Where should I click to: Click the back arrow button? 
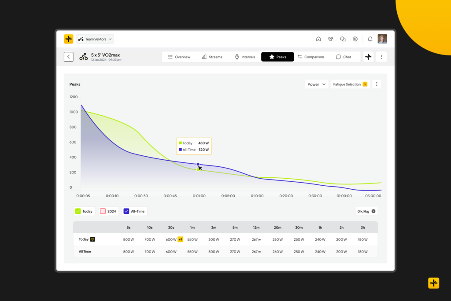68,57
